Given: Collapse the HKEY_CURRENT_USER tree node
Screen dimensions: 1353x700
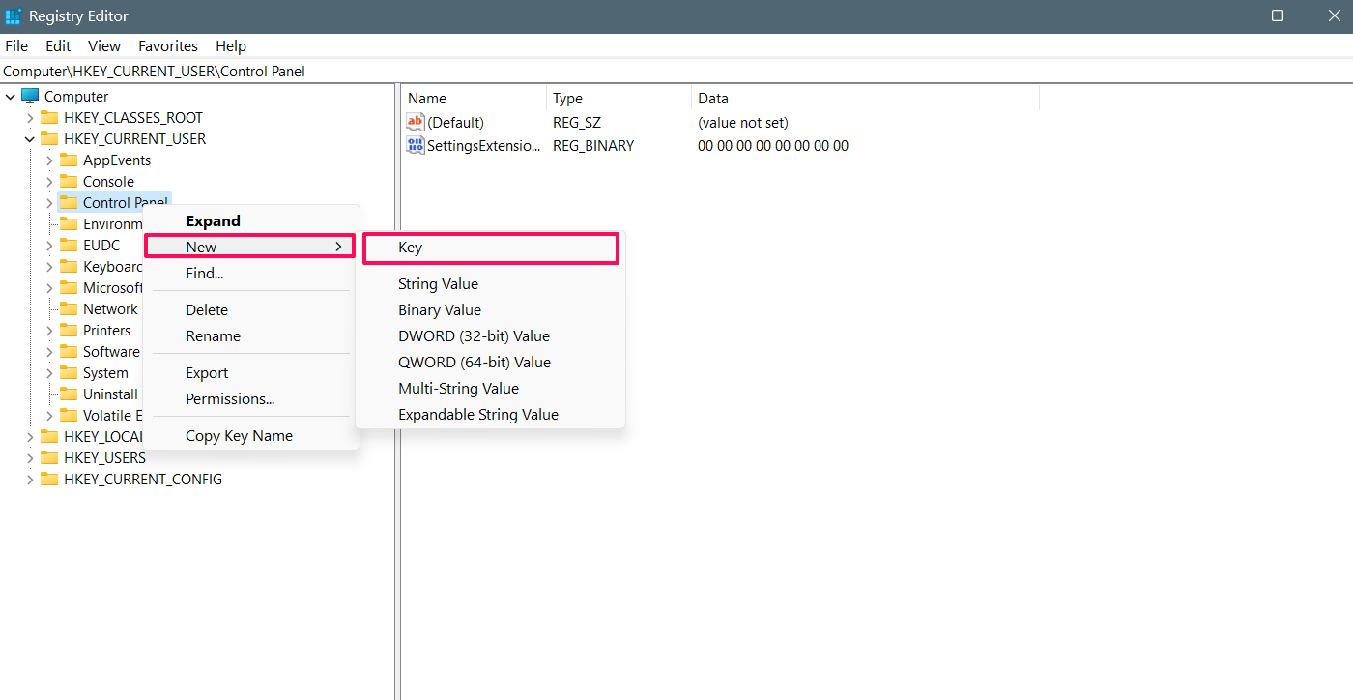Looking at the screenshot, I should coord(30,139).
